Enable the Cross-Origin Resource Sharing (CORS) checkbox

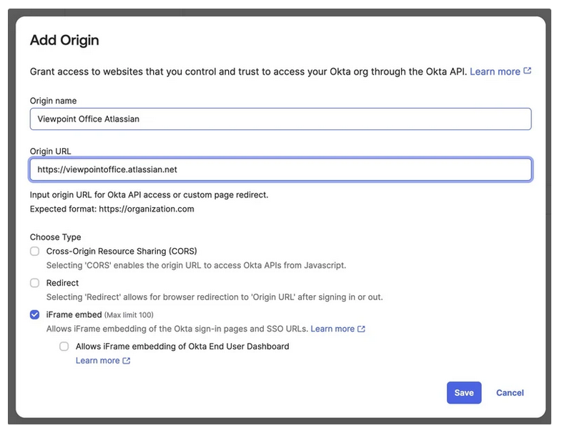point(35,252)
